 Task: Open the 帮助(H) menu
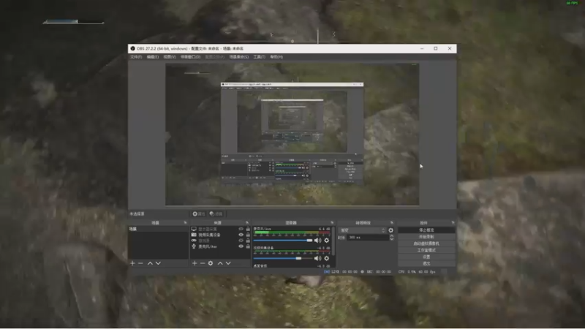[x=276, y=57]
